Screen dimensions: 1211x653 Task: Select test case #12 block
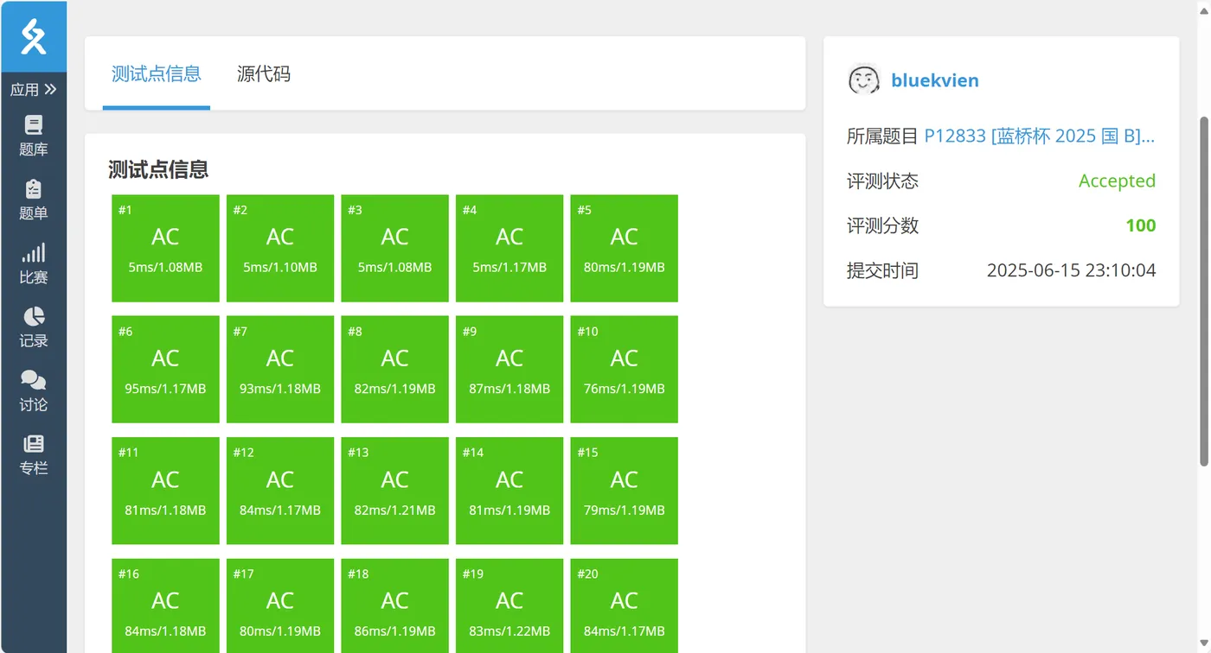[280, 491]
